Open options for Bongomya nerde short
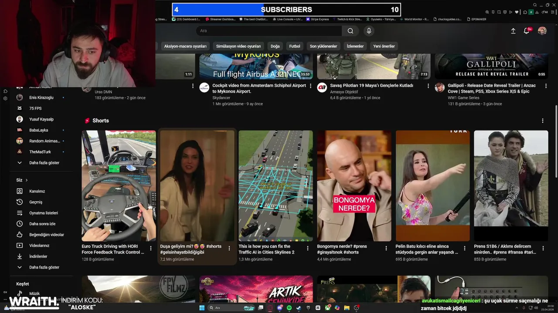This screenshot has height=313, width=558. 386,248
